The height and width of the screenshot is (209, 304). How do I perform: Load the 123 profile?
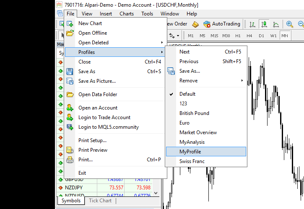coord(206,104)
